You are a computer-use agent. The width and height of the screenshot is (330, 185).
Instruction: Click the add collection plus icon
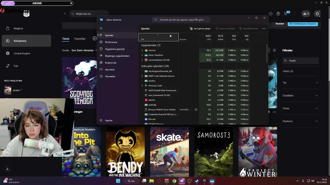point(95,39)
